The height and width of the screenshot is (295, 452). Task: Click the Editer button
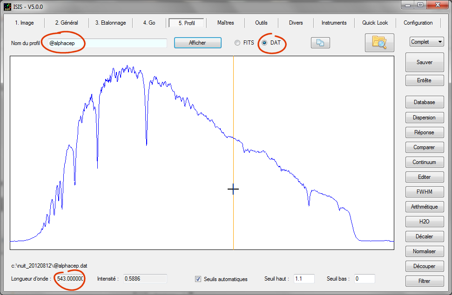tap(425, 177)
